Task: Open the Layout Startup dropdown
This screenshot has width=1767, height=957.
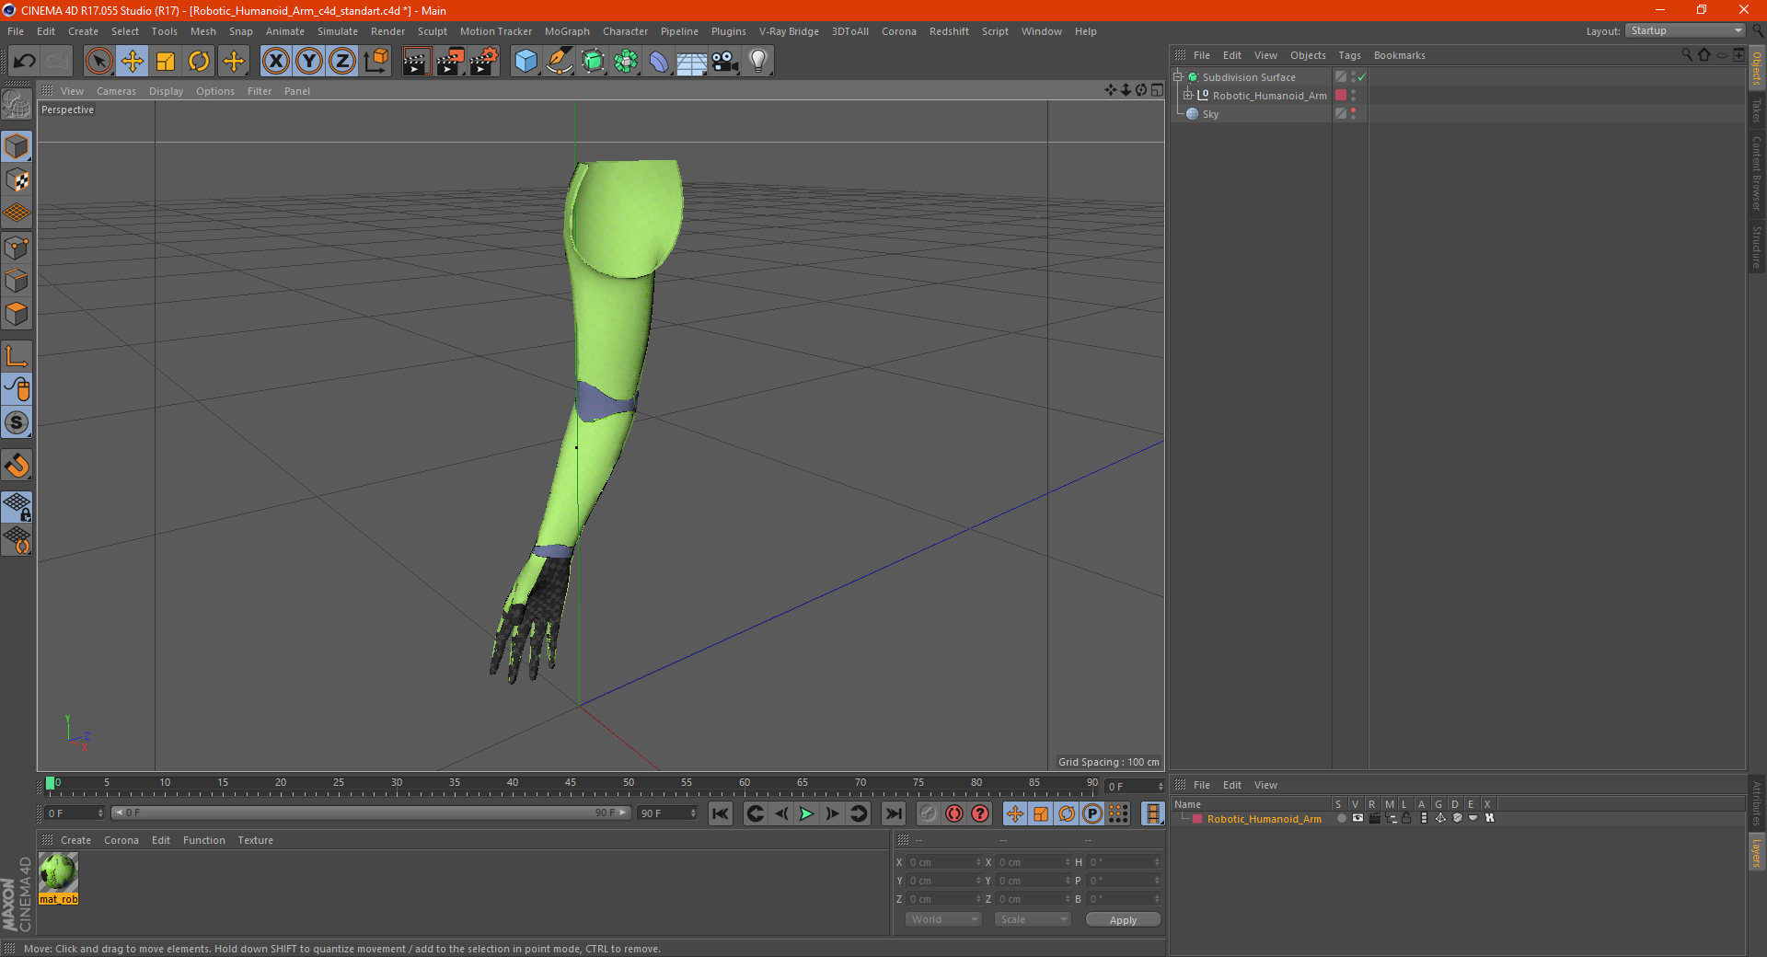Action: 1685,30
